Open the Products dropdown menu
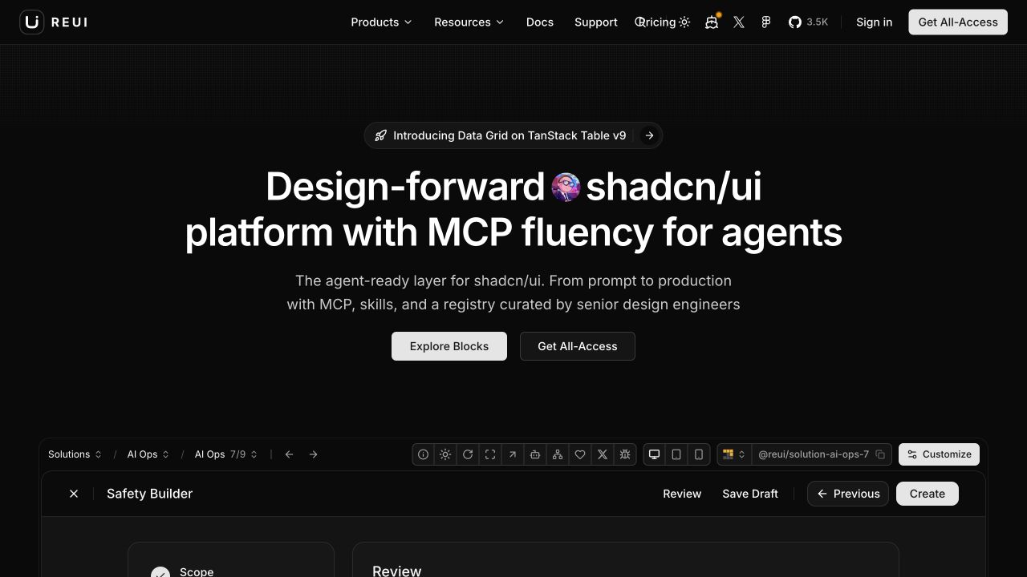The width and height of the screenshot is (1027, 577). click(381, 22)
